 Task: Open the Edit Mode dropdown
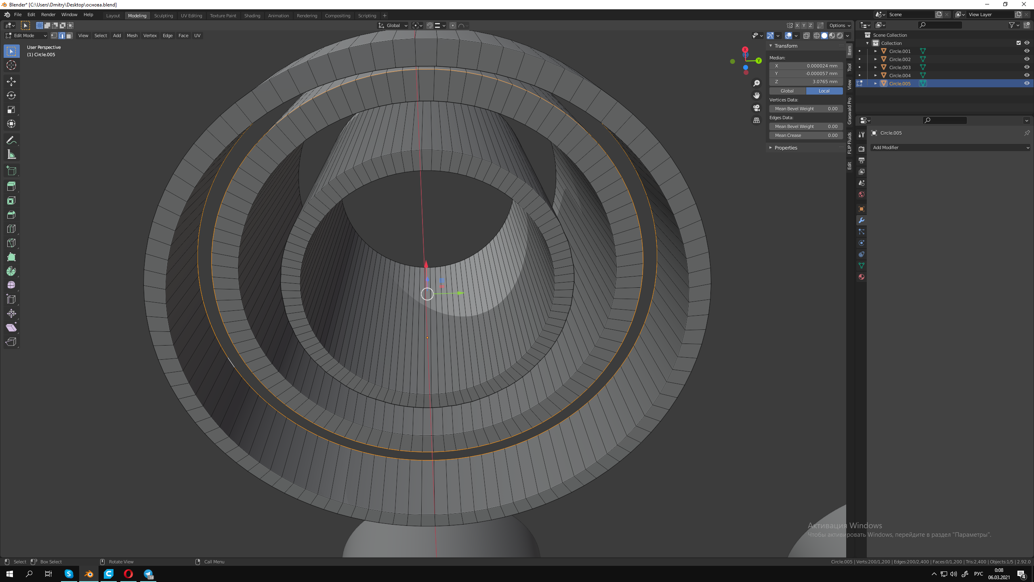pyautogui.click(x=26, y=36)
